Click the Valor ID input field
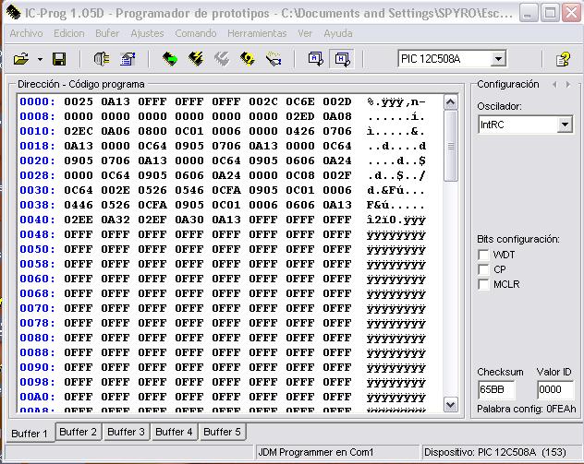This screenshot has height=464, width=584. [555, 390]
